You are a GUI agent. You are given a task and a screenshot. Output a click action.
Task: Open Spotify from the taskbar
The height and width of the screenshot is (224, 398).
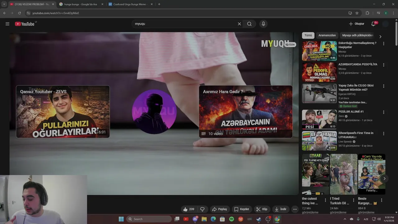[231, 219]
